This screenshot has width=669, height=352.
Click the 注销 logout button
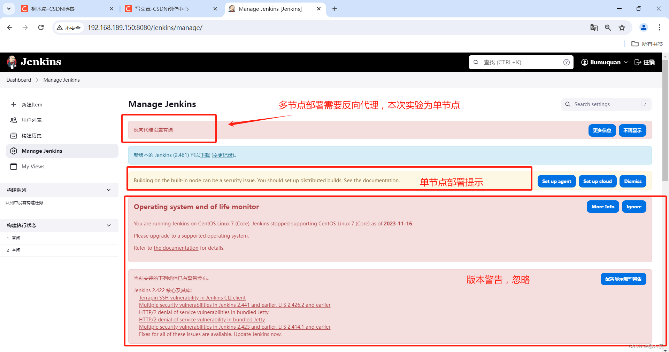(x=645, y=62)
